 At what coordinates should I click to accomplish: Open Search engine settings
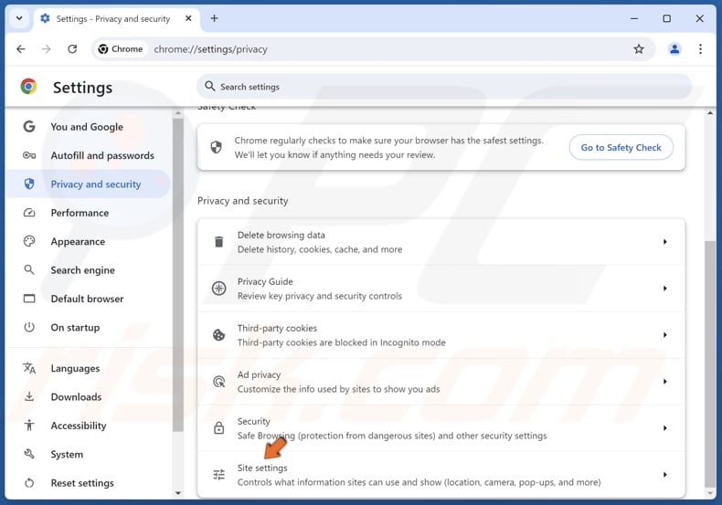click(89, 270)
